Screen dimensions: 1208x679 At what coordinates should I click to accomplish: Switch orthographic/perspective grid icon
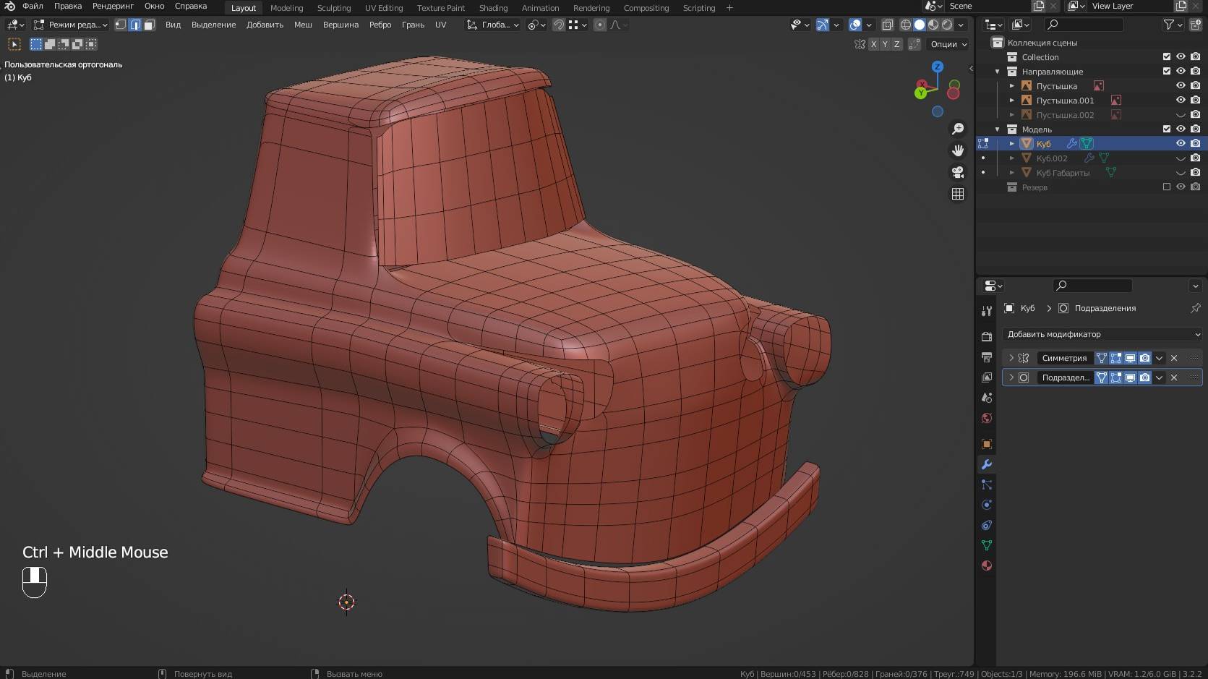pos(958,194)
